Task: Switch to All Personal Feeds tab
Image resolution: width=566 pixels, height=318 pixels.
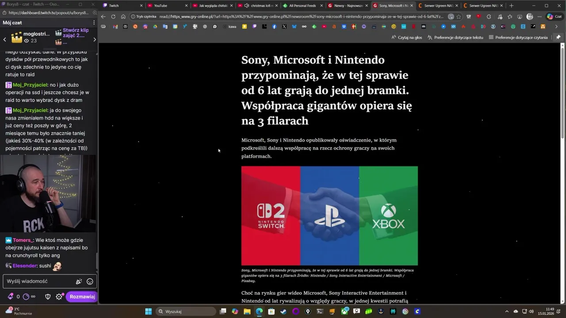Action: click(302, 6)
